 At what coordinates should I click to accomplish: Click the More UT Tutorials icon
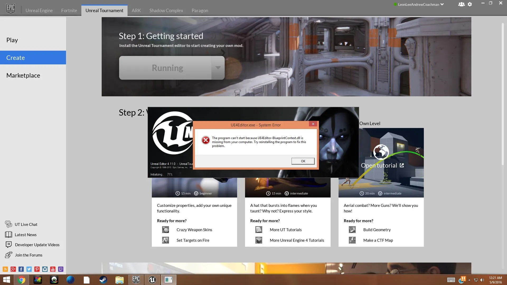[x=259, y=230]
